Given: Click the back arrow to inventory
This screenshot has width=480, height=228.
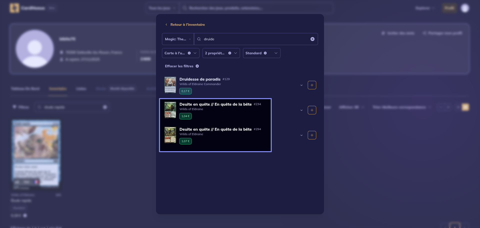Looking at the screenshot, I should [x=166, y=25].
